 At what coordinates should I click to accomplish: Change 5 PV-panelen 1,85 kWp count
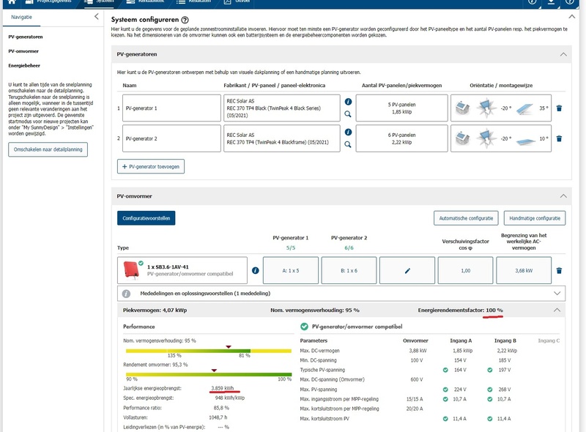pyautogui.click(x=401, y=108)
